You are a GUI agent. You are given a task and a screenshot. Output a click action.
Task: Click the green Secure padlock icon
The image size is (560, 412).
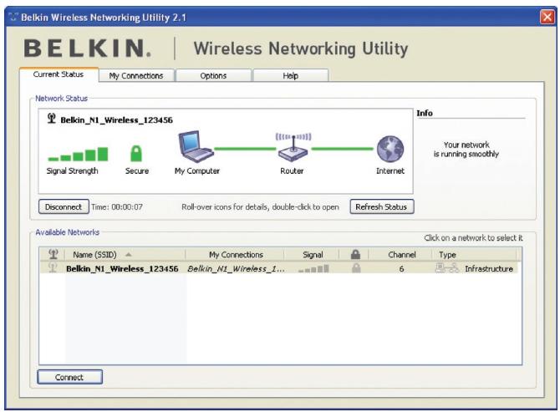[x=136, y=154]
